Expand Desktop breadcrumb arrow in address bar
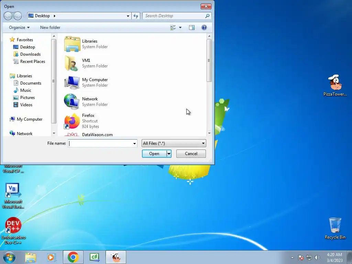The width and height of the screenshot is (352, 264). pyautogui.click(x=55, y=16)
